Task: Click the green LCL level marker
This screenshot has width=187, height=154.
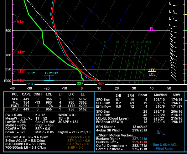Action: (x=152, y=74)
